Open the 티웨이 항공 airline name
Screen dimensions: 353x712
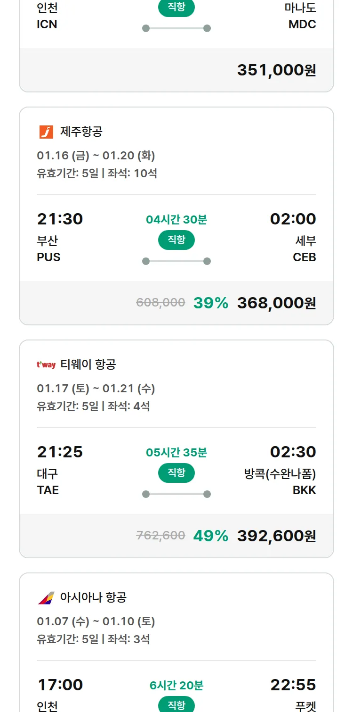point(88,364)
